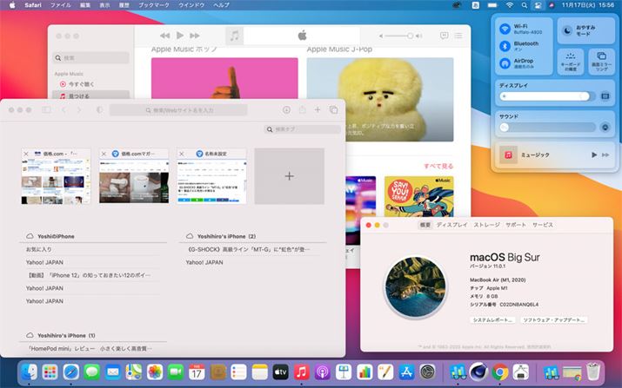Viewport: 622px width, 388px height.
Task: Click the システムレポート button
Action: tap(492, 320)
